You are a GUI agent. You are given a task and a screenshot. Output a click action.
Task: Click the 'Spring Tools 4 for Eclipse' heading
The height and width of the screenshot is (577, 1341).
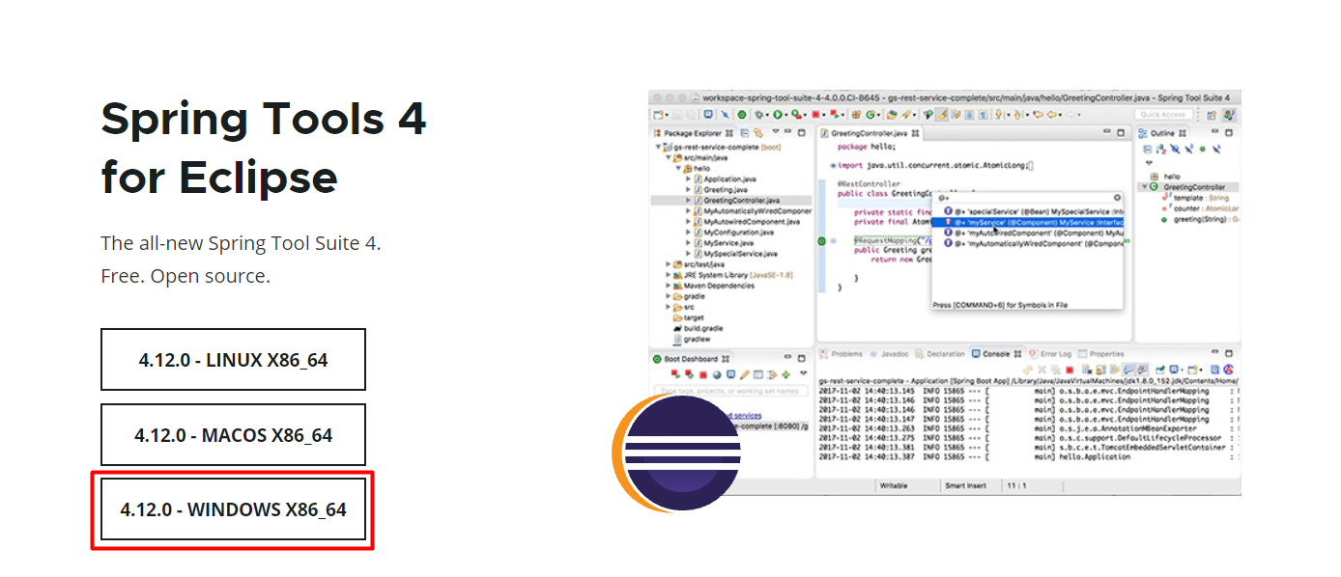click(264, 148)
